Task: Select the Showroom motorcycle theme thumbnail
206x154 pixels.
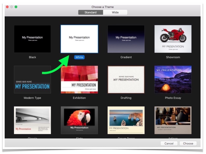Action: [x=173, y=39]
